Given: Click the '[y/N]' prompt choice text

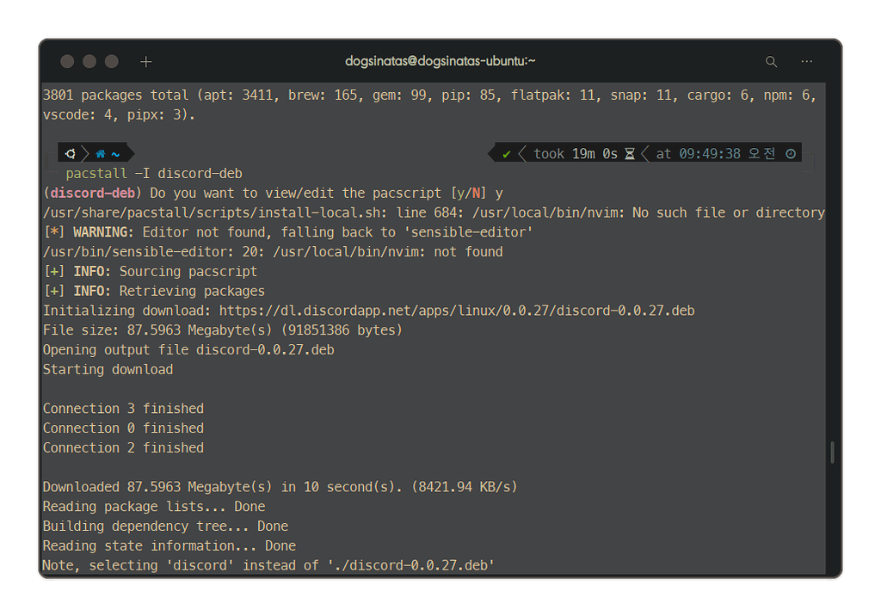Looking at the screenshot, I should click(470, 193).
